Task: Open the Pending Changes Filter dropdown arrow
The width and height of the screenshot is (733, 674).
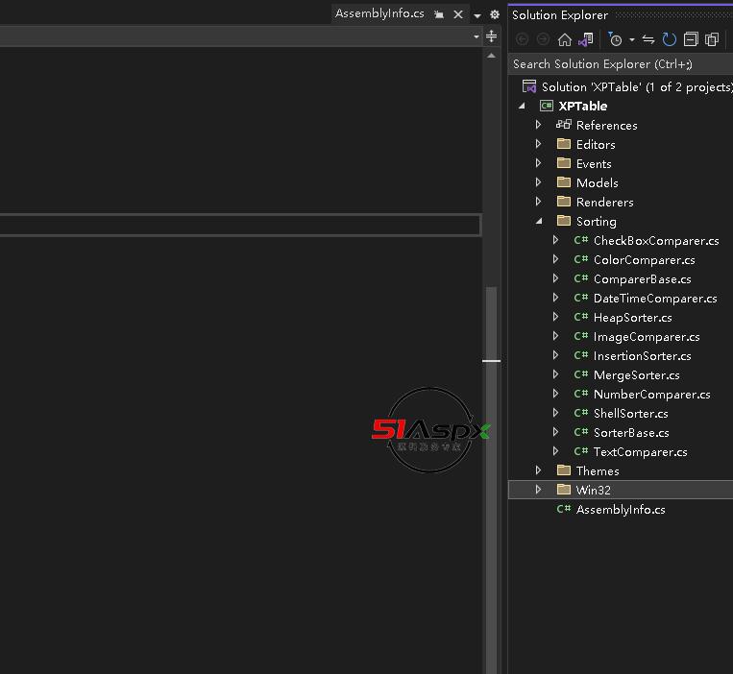Action: tap(631, 39)
